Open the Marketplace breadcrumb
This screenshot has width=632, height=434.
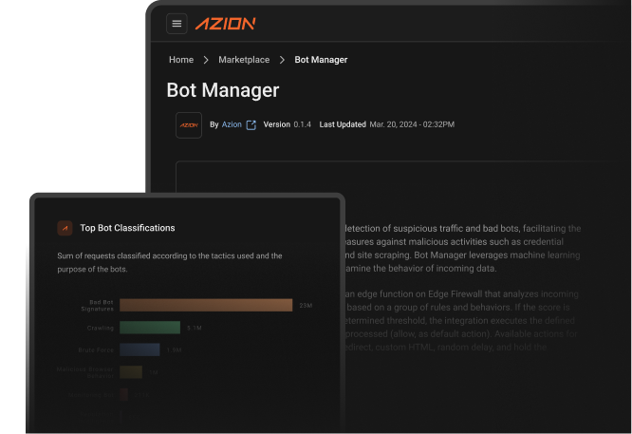pos(244,60)
